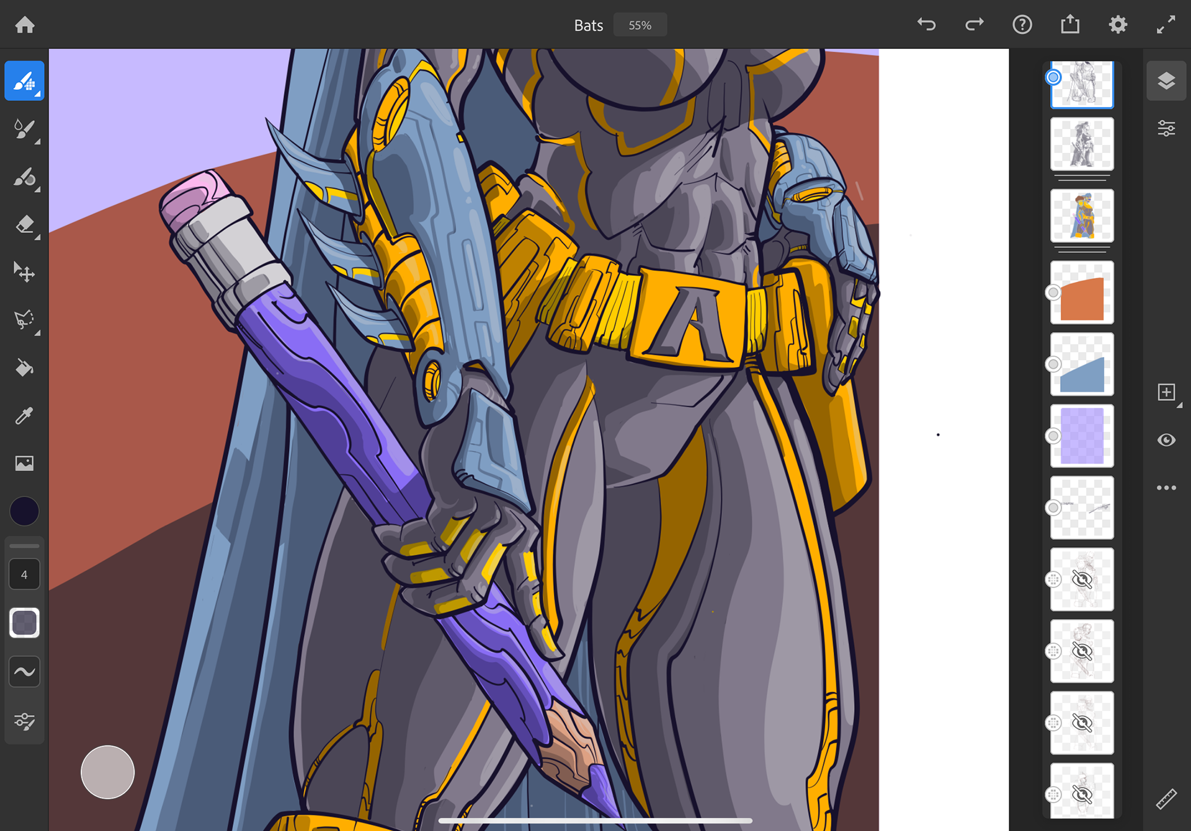
Task: Toggle the Layers panel icon
Action: pos(1166,81)
